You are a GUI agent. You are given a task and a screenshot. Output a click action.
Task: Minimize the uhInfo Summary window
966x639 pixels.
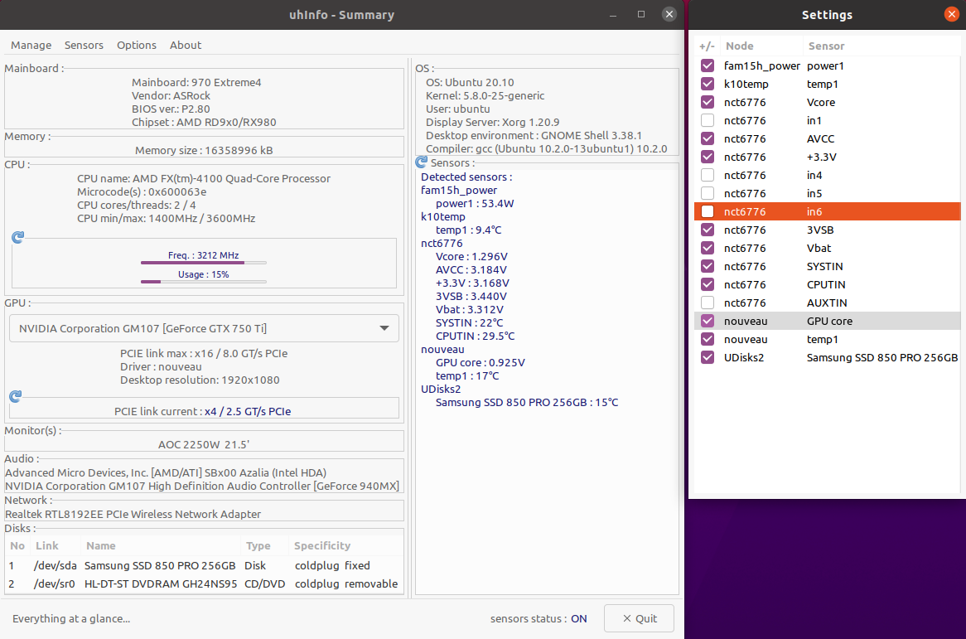613,15
